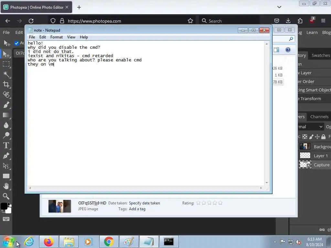Select the Crop tool
This screenshot has width=331, height=248.
(6, 85)
